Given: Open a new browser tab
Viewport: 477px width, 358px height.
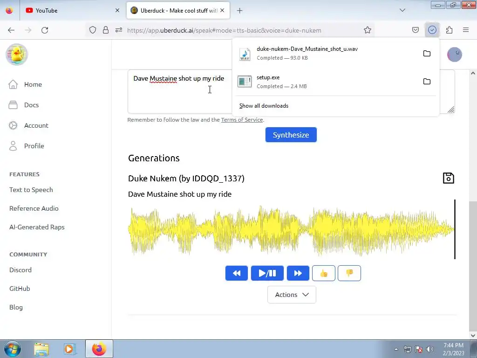Looking at the screenshot, I should [x=240, y=10].
